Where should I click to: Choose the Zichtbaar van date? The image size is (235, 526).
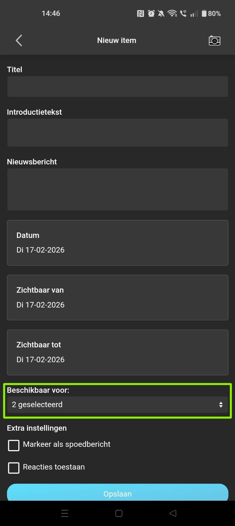(x=118, y=298)
